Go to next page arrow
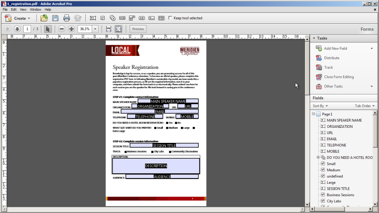The height and width of the screenshot is (213, 379). tap(17, 29)
